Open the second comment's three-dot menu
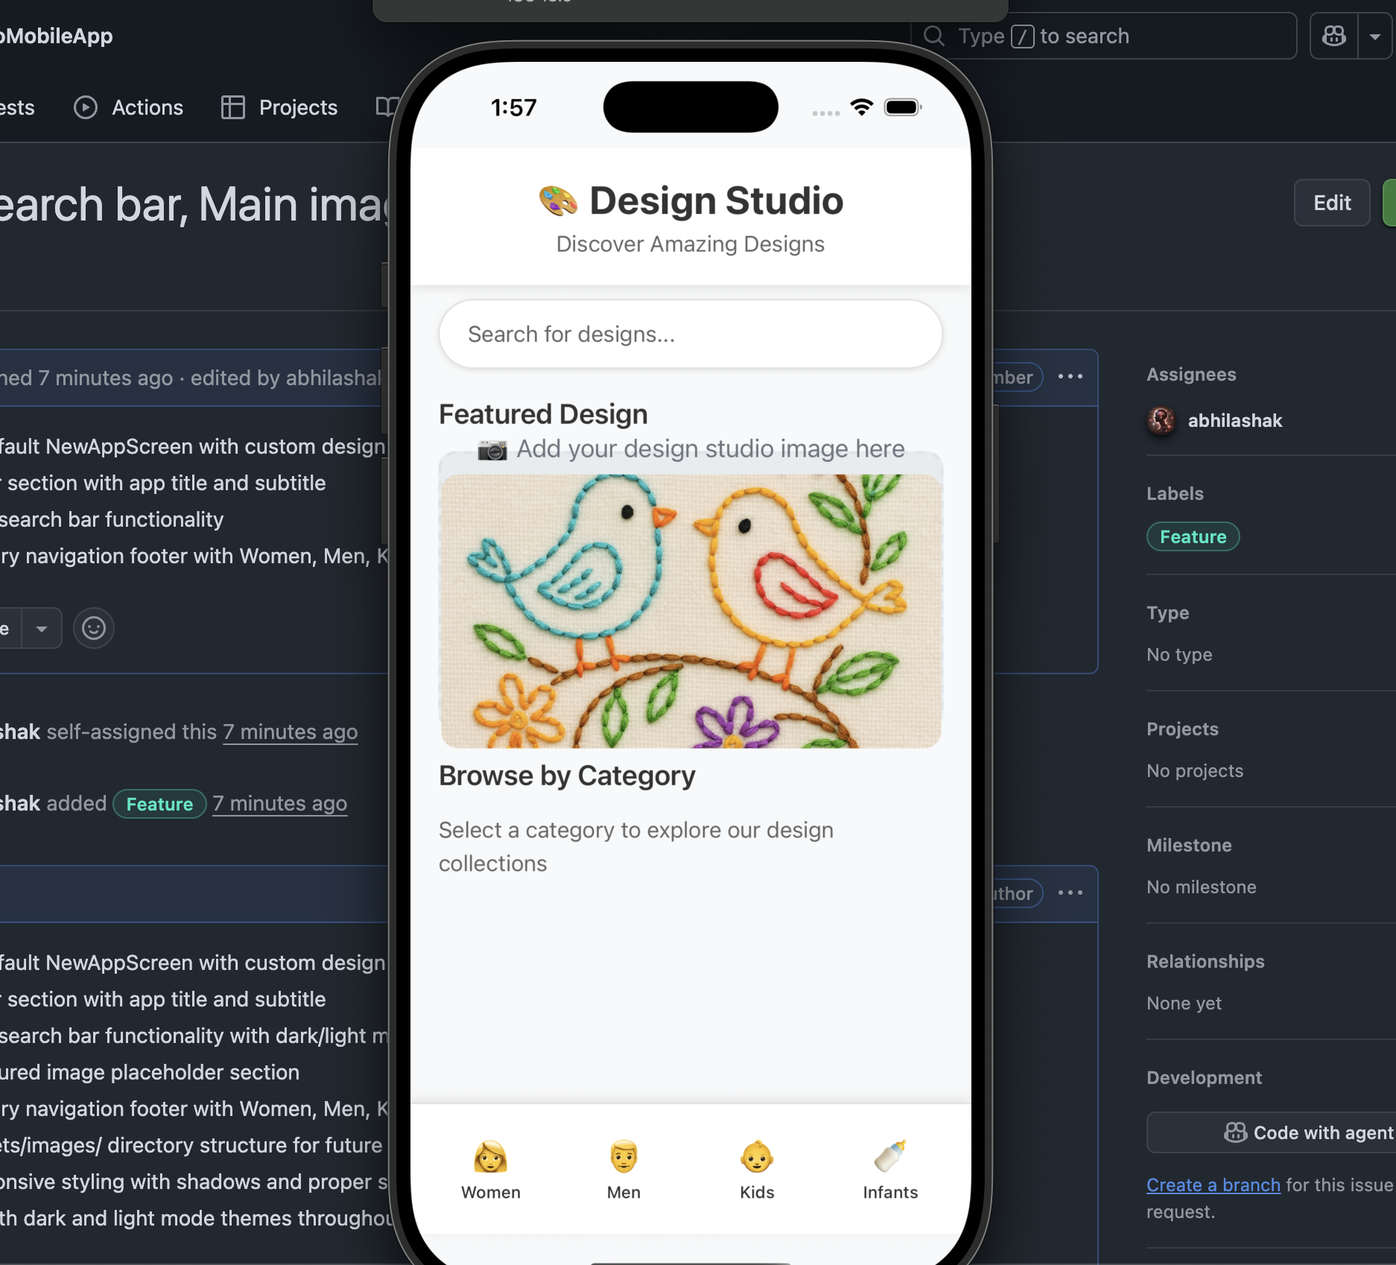The height and width of the screenshot is (1265, 1396). click(x=1070, y=893)
